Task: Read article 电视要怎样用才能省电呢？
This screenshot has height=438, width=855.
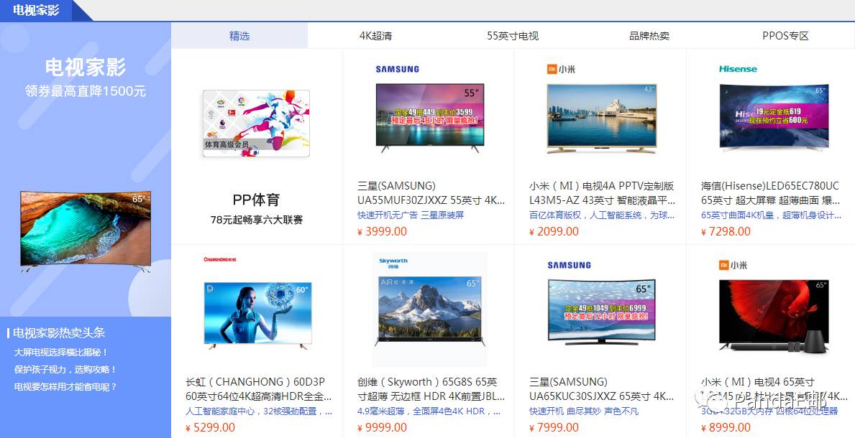Action: pyautogui.click(x=65, y=387)
